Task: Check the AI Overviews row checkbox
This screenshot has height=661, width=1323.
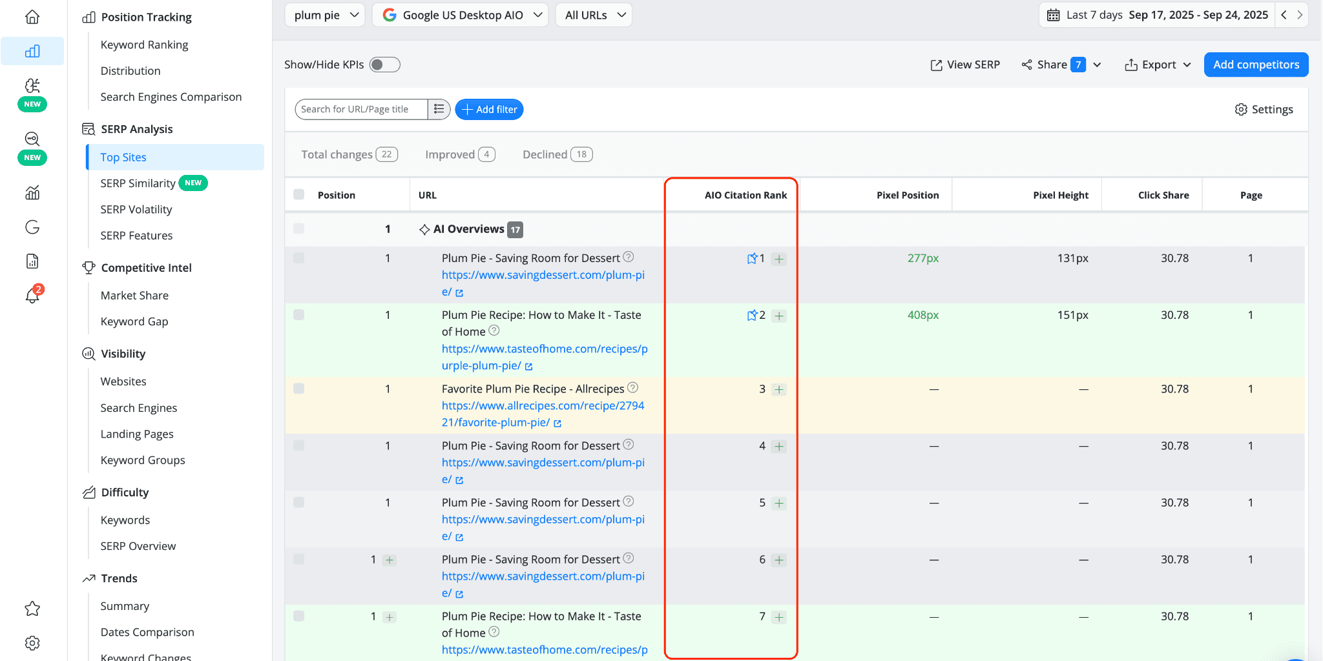Action: tap(298, 229)
